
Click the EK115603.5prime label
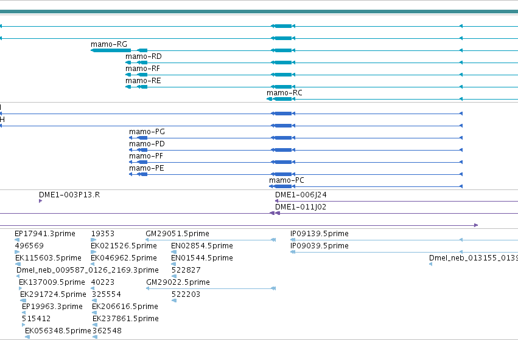click(x=48, y=258)
